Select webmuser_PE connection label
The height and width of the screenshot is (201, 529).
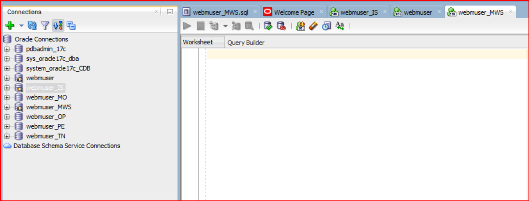point(45,127)
